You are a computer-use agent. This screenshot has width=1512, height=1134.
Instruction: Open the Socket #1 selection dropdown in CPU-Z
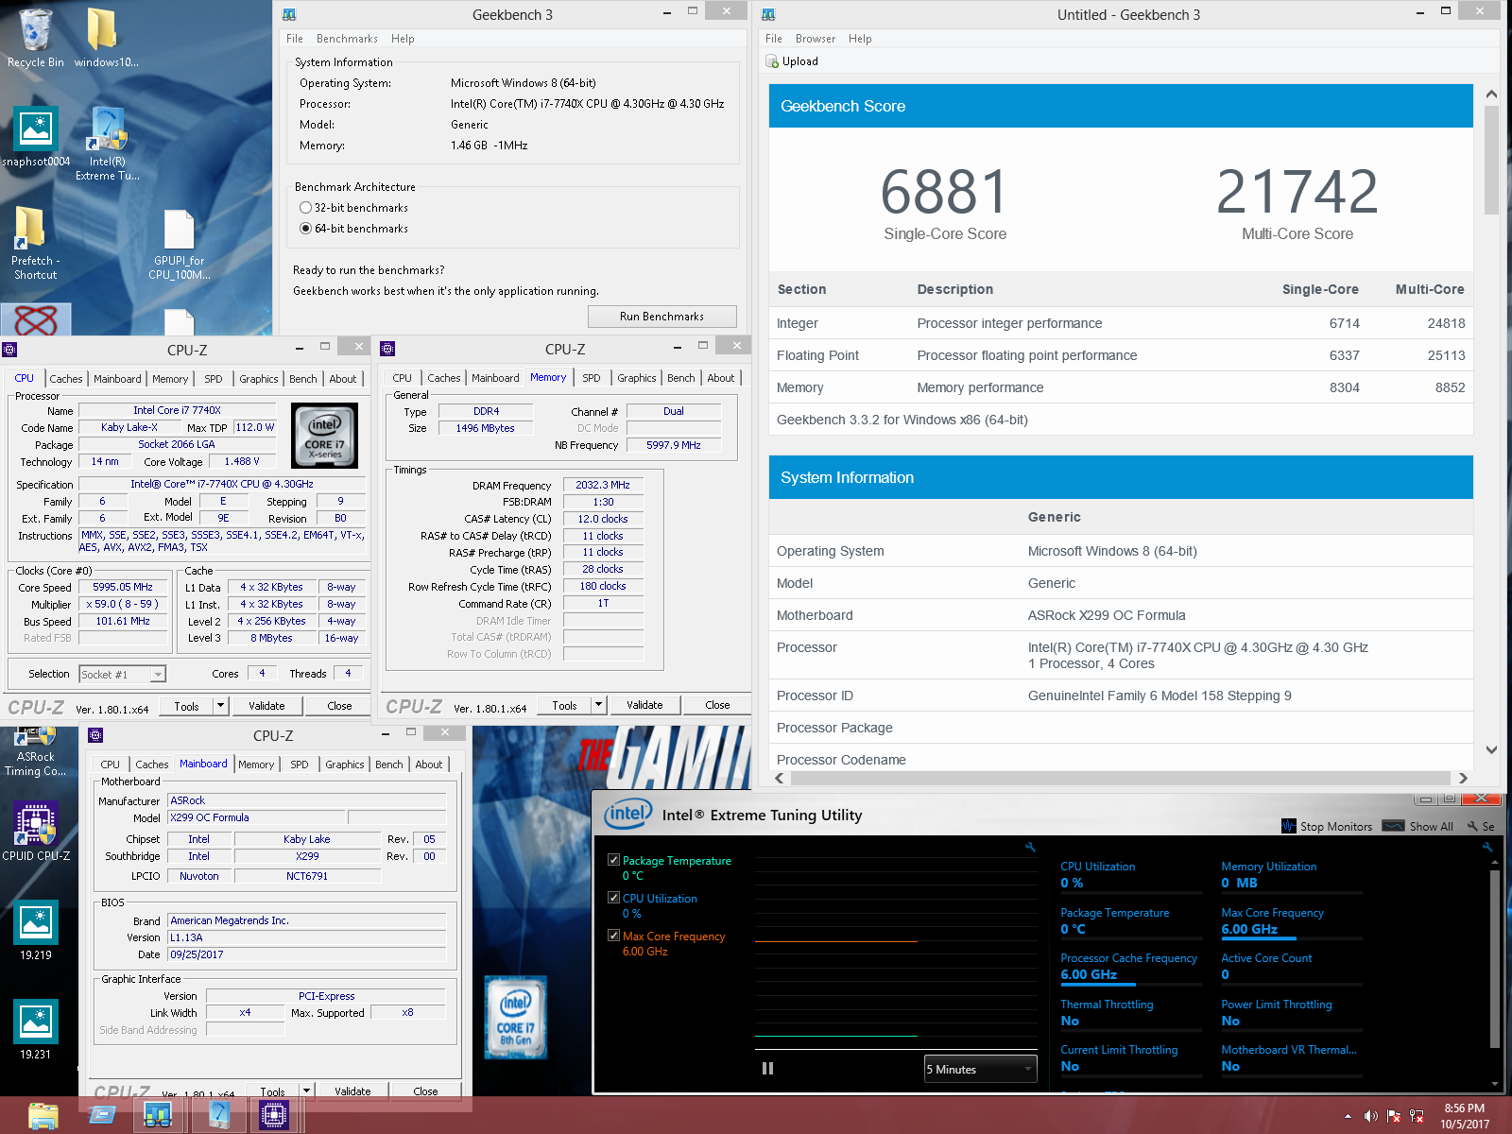coord(122,674)
